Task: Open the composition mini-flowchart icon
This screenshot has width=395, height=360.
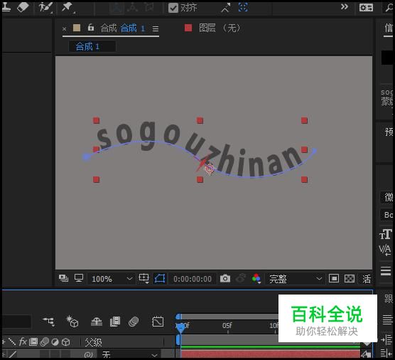Action: tap(48, 322)
